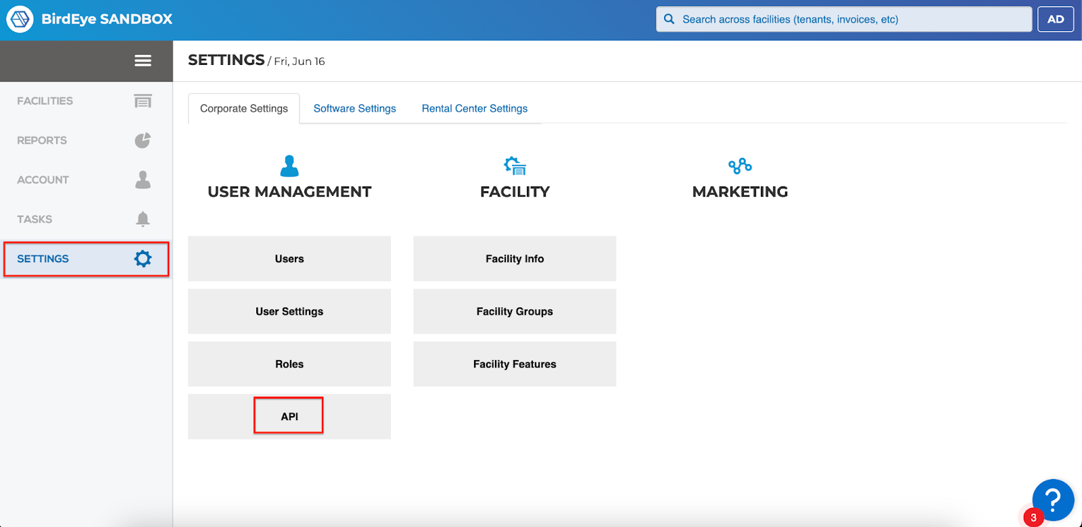
Task: Open the User Settings button
Action: click(289, 311)
